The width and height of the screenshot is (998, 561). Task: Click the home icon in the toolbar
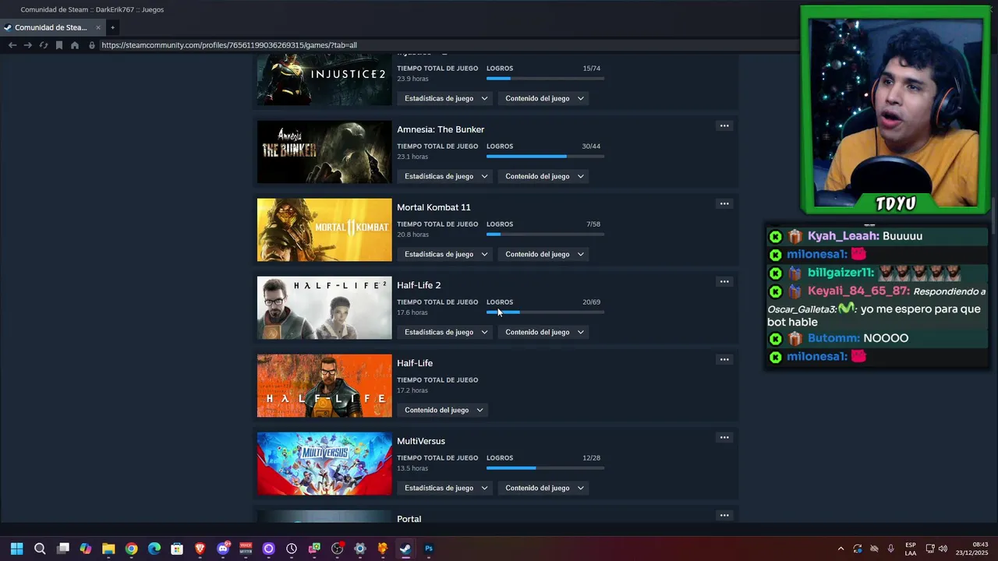[75, 45]
